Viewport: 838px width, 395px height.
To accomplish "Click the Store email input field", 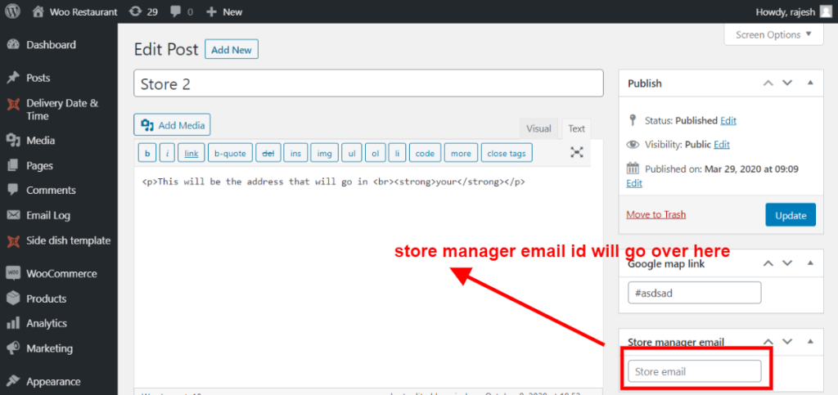I will tap(694, 372).
